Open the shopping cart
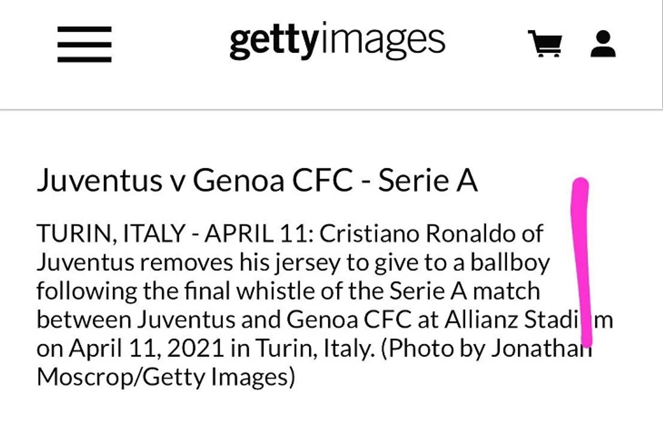This screenshot has height=440, width=663. [545, 44]
